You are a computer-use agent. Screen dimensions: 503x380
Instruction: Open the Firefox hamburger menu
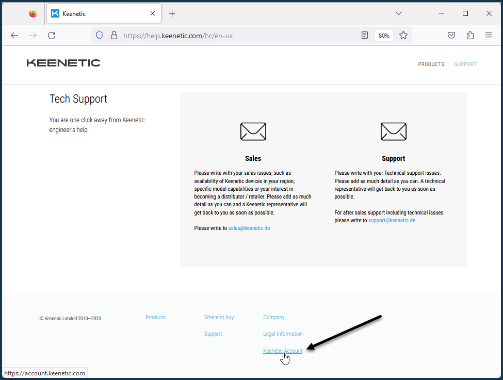click(488, 35)
